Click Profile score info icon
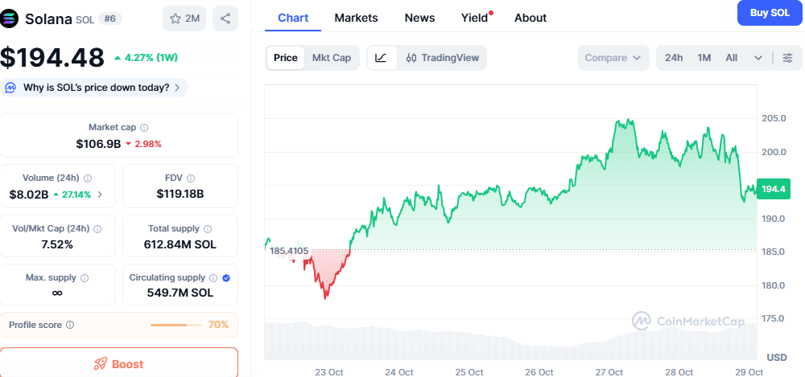 coord(70,325)
